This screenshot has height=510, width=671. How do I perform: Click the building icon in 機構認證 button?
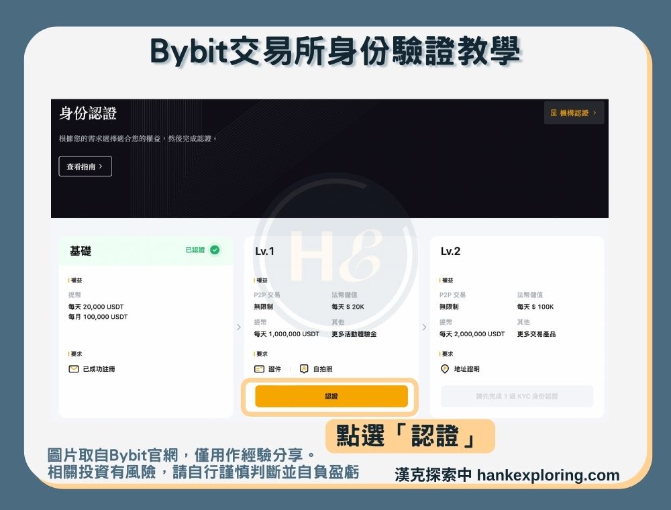coord(554,113)
